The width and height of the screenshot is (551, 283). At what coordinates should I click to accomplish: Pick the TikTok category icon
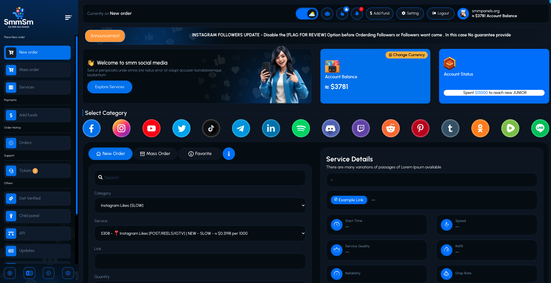(211, 128)
